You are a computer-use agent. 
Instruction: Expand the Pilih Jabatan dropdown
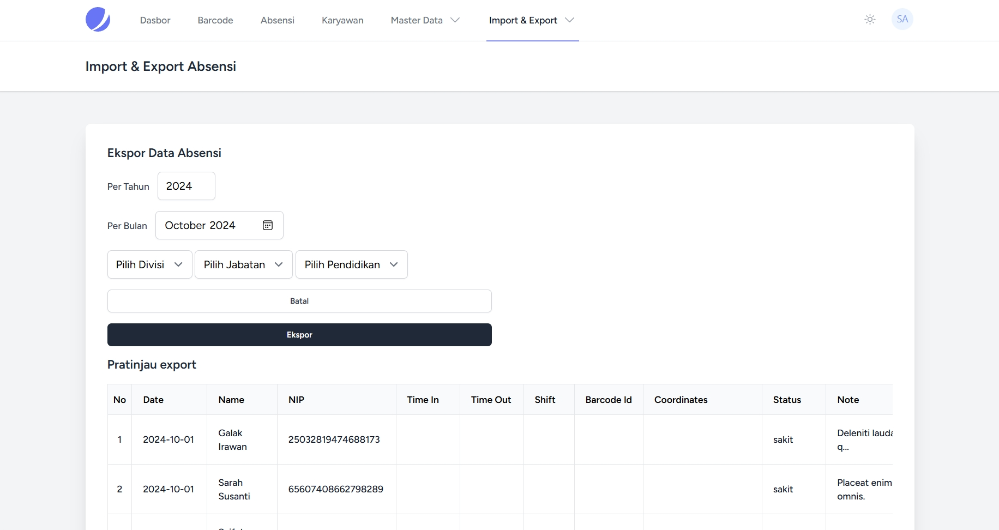243,264
